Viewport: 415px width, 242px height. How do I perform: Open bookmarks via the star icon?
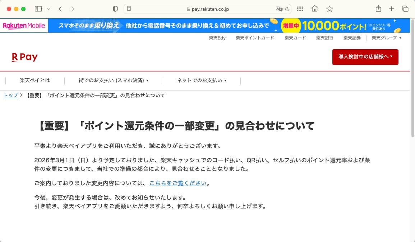pyautogui.click(x=329, y=9)
